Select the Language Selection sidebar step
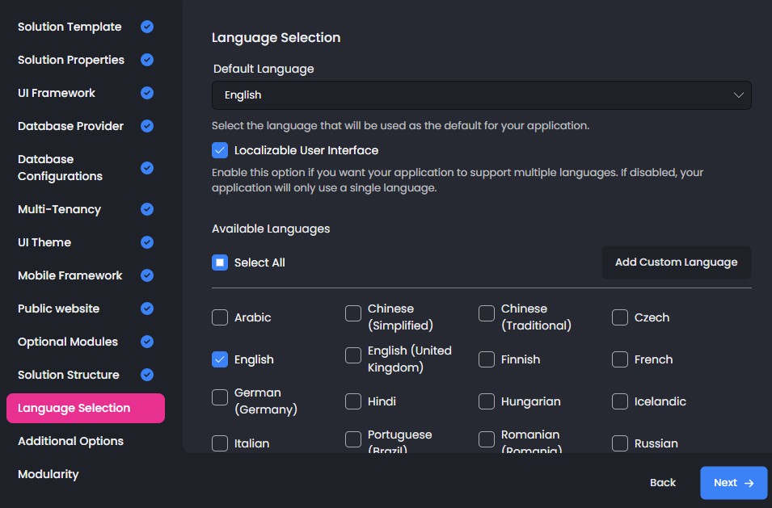Screen dimensions: 772x508 [x=85, y=408]
